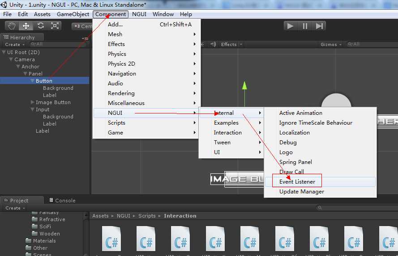Open the Rendering submenu
The height and width of the screenshot is (256, 398).
[x=147, y=93]
